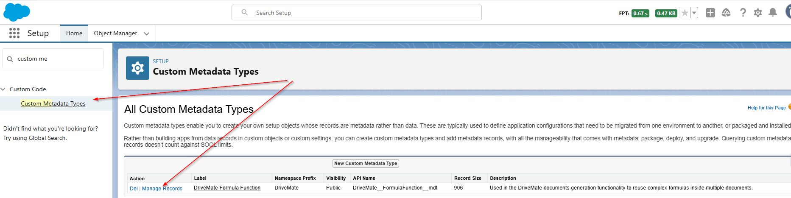Open the Global Actions plus icon
Viewport: 791px width, 198px height.
pos(710,13)
